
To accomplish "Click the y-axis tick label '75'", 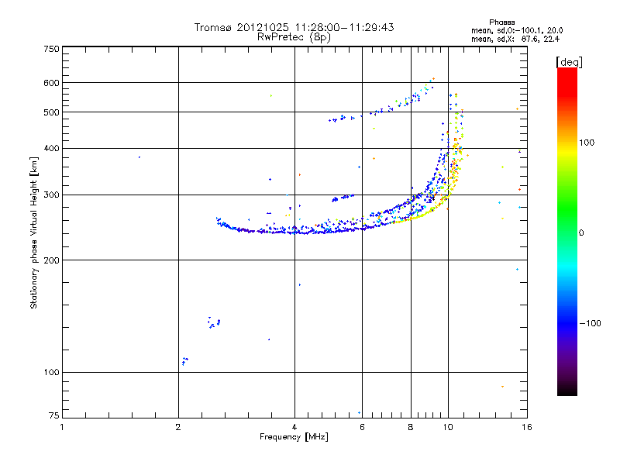I will pyautogui.click(x=54, y=415).
